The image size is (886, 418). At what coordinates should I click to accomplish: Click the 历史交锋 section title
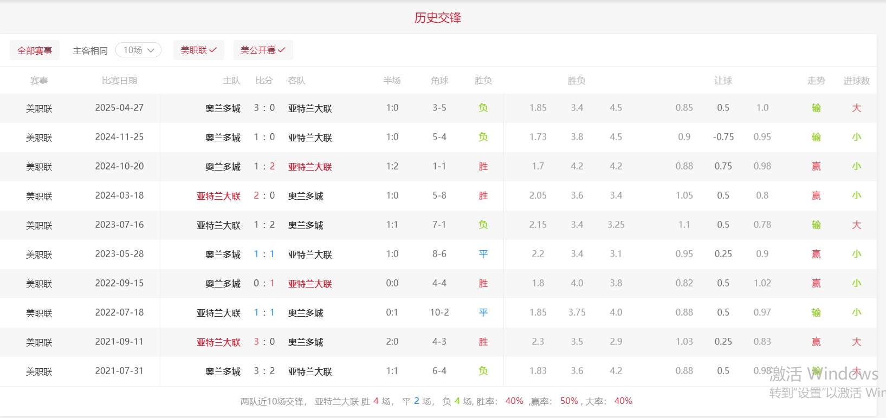pos(437,18)
